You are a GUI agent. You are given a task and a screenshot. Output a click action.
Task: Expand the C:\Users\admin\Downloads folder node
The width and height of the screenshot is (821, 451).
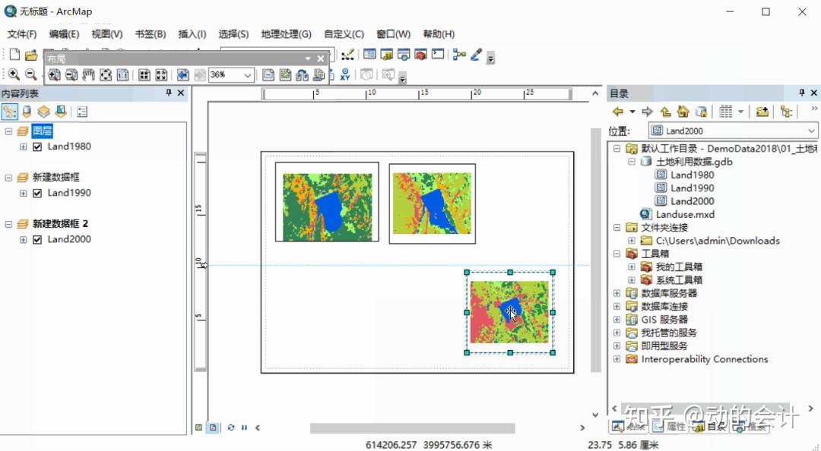click(632, 240)
